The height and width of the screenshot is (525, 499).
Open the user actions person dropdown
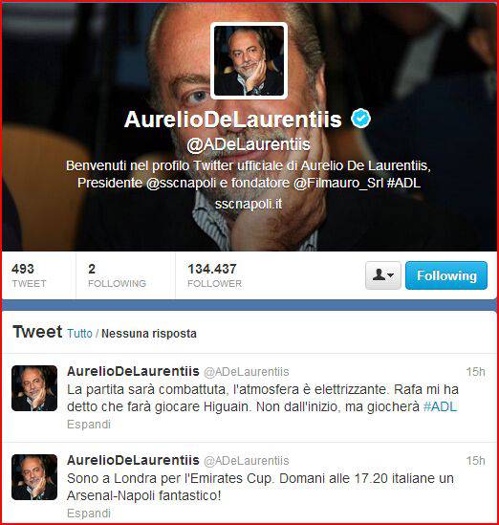pos(383,275)
